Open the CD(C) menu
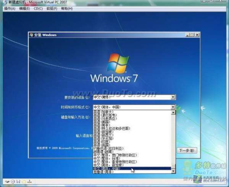Image resolution: width=229 pixels, height=187 pixels. 38,9
